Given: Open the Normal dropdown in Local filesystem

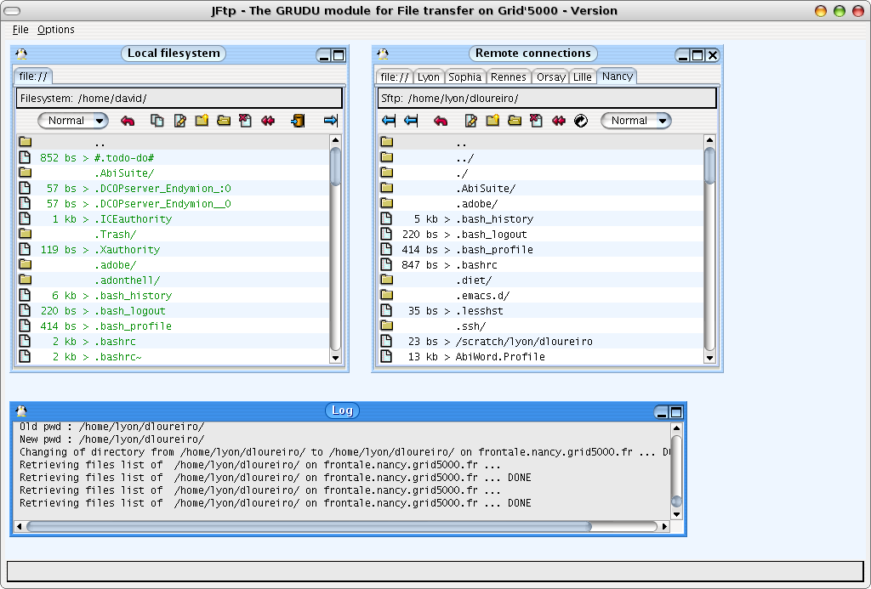Looking at the screenshot, I should (x=73, y=121).
